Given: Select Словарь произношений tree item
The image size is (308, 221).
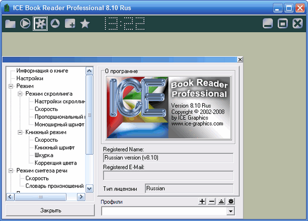Looking at the screenshot, I should point(55,186).
